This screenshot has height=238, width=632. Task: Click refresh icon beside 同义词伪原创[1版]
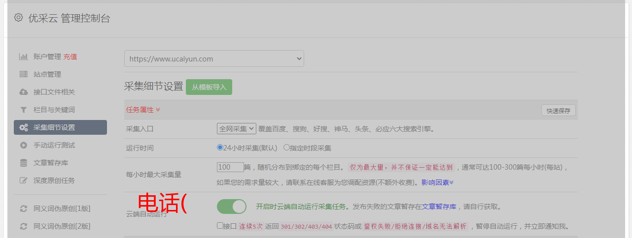23,208
